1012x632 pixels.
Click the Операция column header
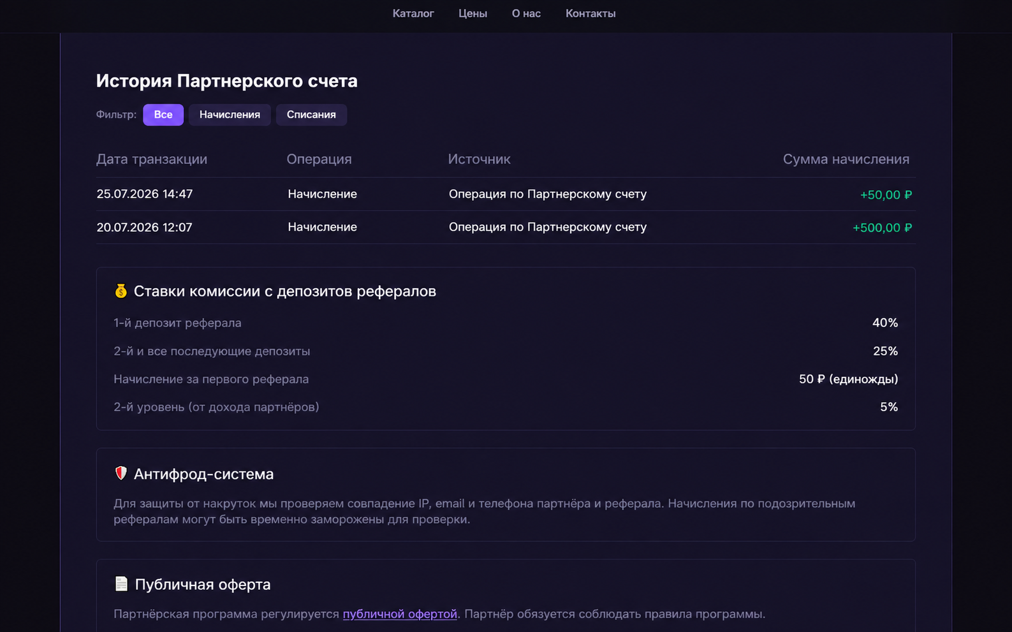pyautogui.click(x=319, y=159)
